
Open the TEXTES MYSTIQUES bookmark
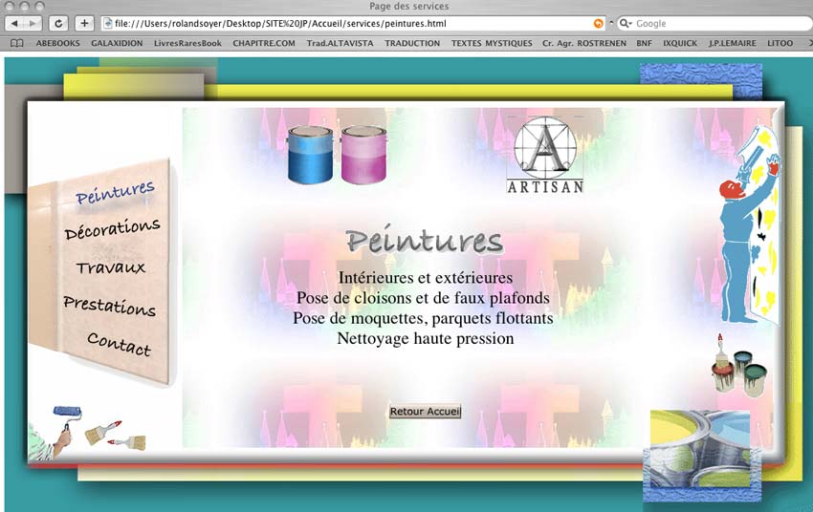[x=492, y=44]
